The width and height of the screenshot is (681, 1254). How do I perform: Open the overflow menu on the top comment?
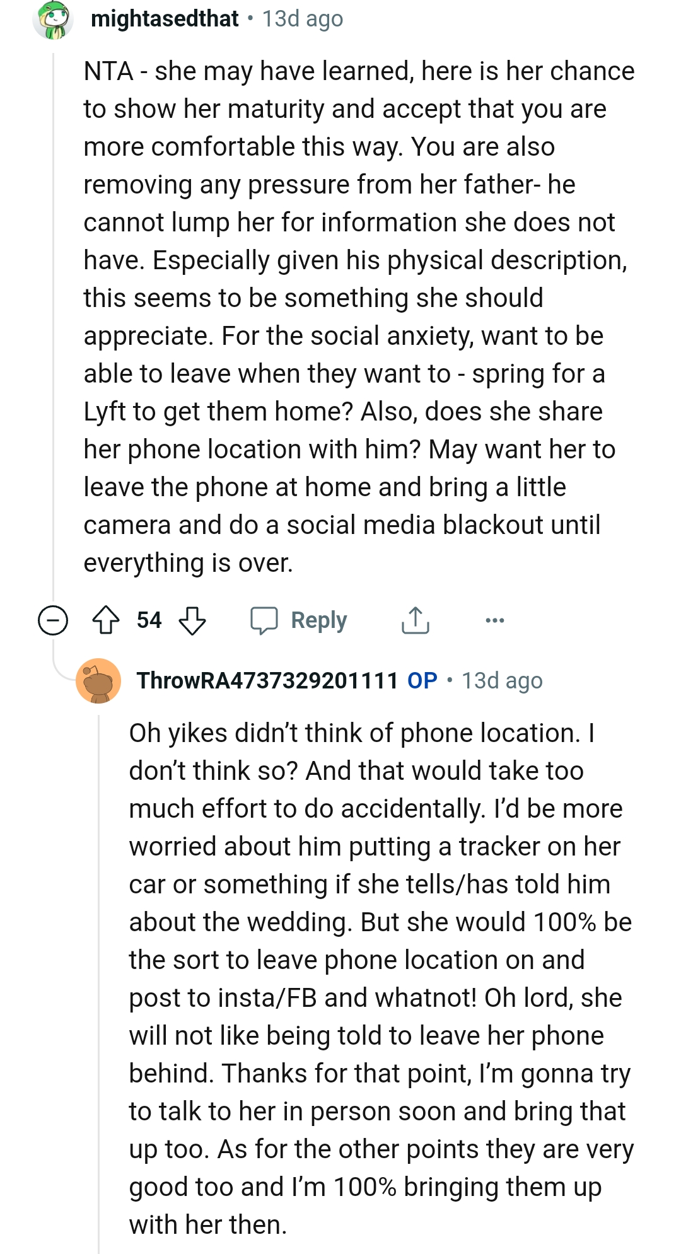pyautogui.click(x=496, y=620)
